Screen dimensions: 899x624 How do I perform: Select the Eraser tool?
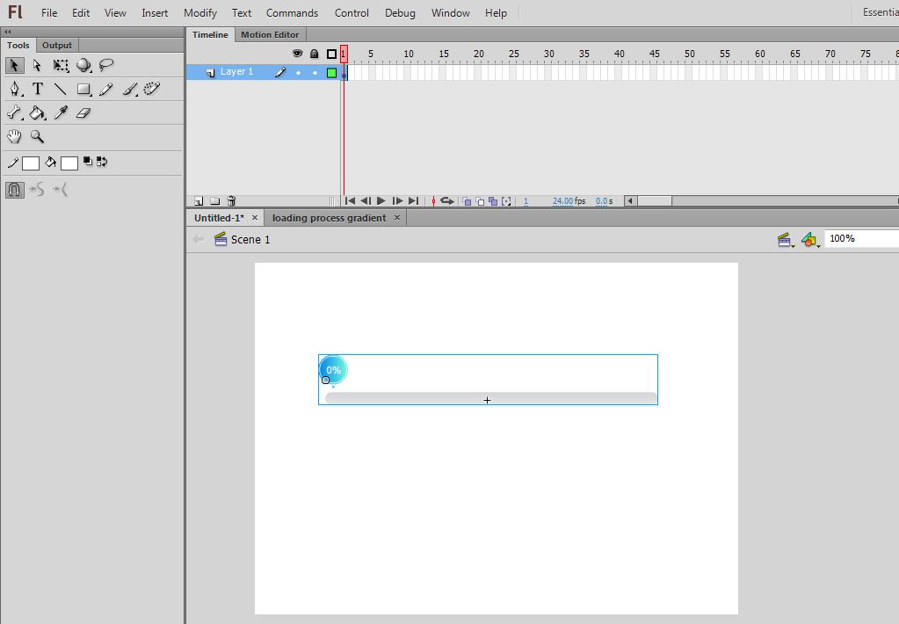point(83,113)
